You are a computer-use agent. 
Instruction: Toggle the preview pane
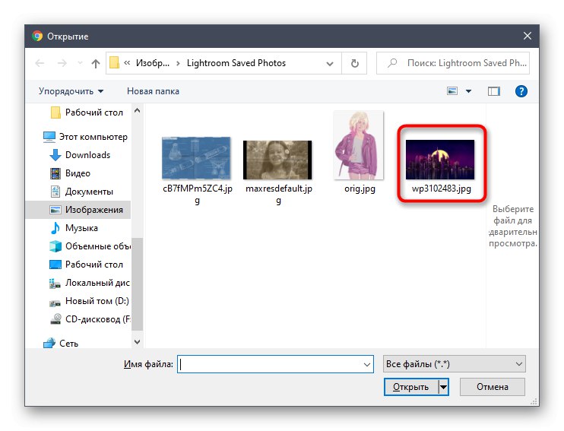click(493, 91)
